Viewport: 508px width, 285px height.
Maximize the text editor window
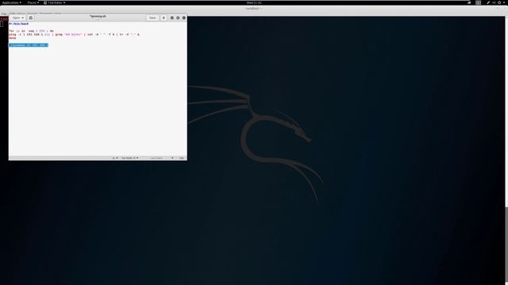178,17
